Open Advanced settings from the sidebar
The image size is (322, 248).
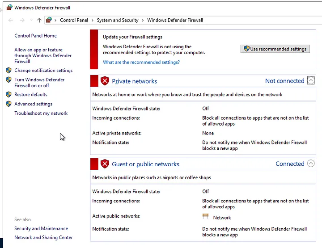[x=33, y=104]
